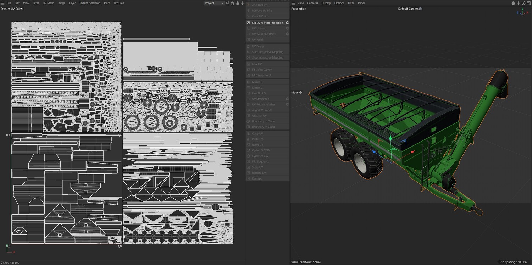532x265 pixels.
Task: Open the Textures menu
Action: click(x=119, y=3)
